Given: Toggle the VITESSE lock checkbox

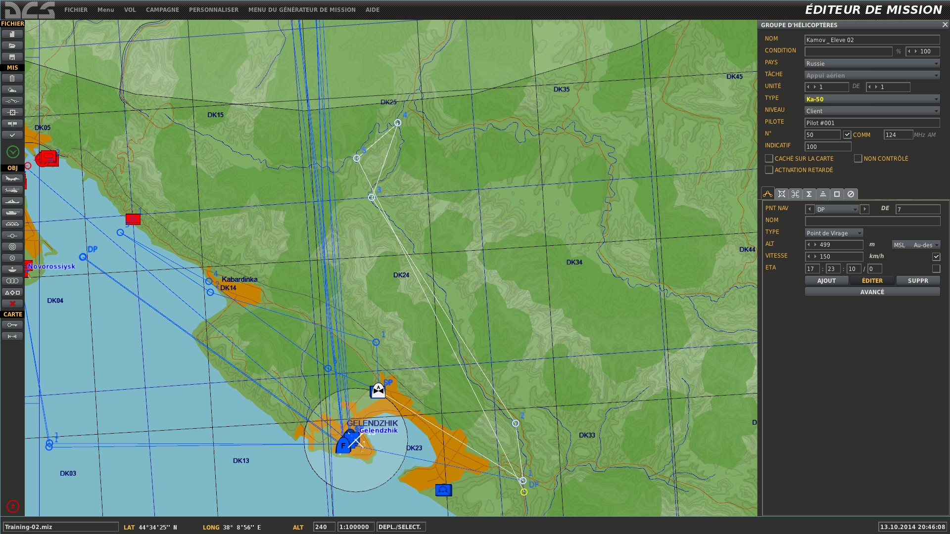Looking at the screenshot, I should (936, 257).
